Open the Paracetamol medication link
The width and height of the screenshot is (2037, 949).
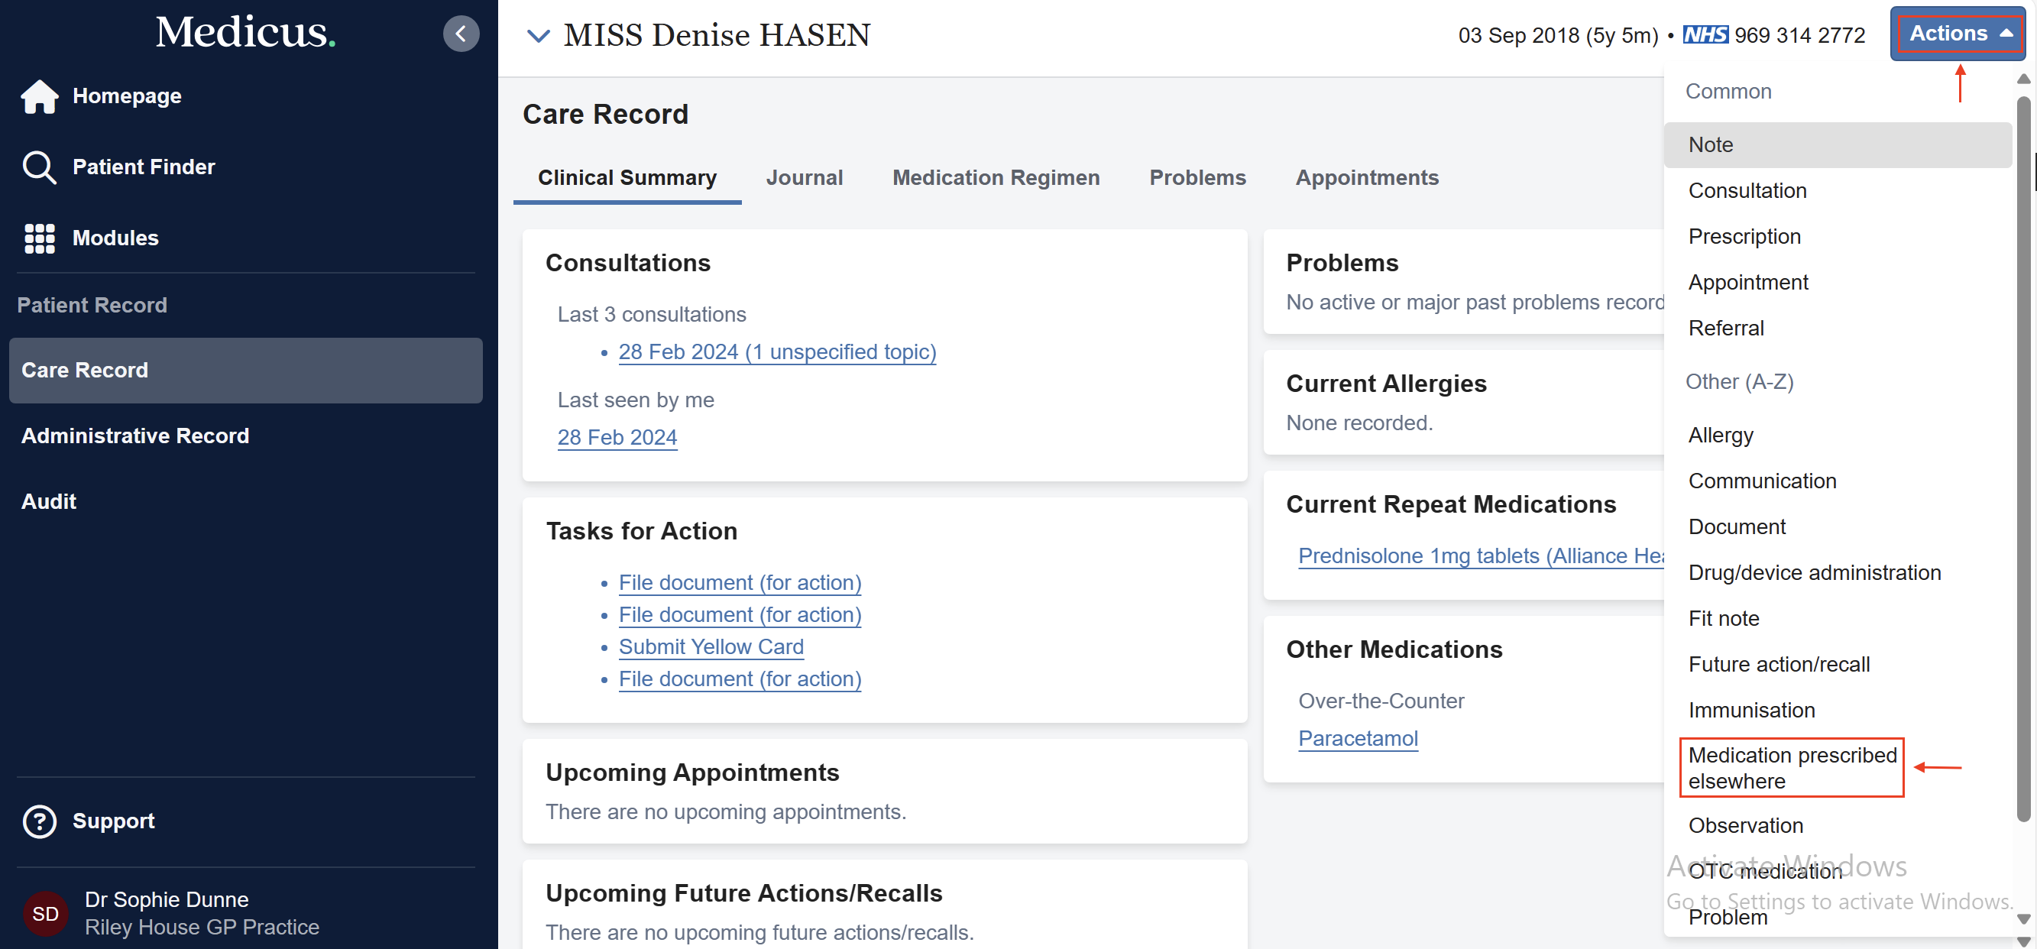(x=1358, y=738)
